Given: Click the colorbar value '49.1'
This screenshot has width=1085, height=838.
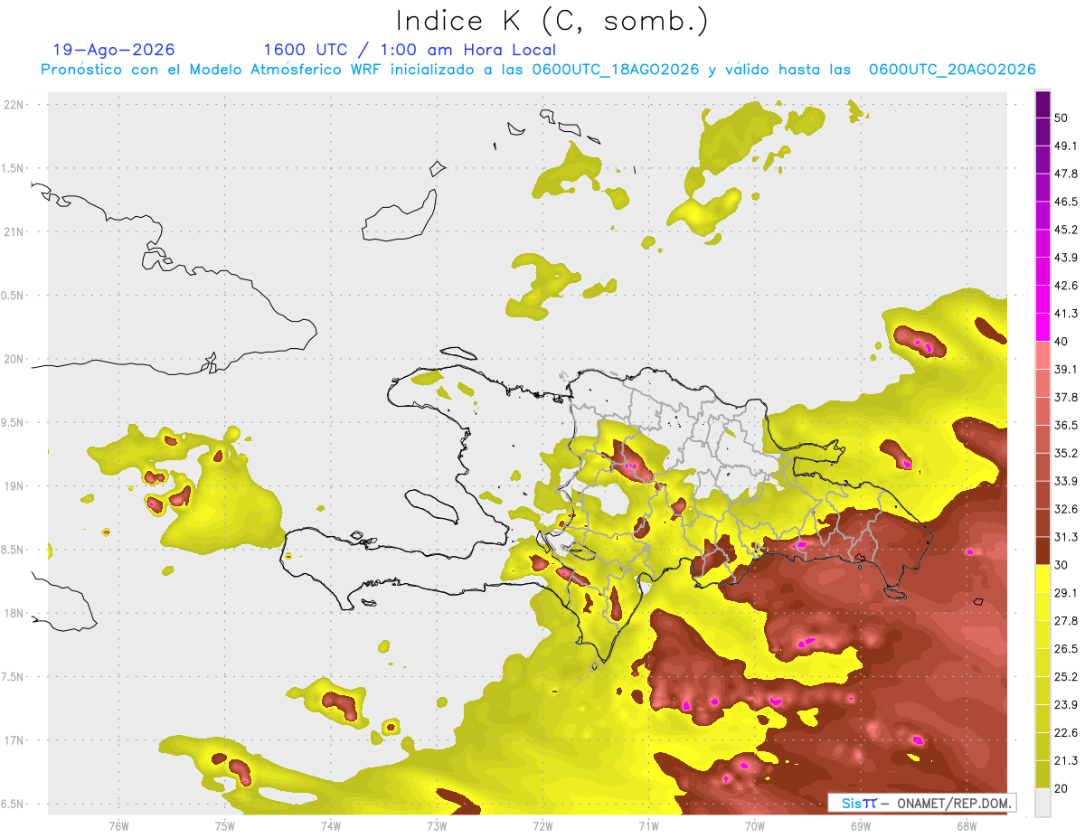Looking at the screenshot, I should [x=1066, y=146].
